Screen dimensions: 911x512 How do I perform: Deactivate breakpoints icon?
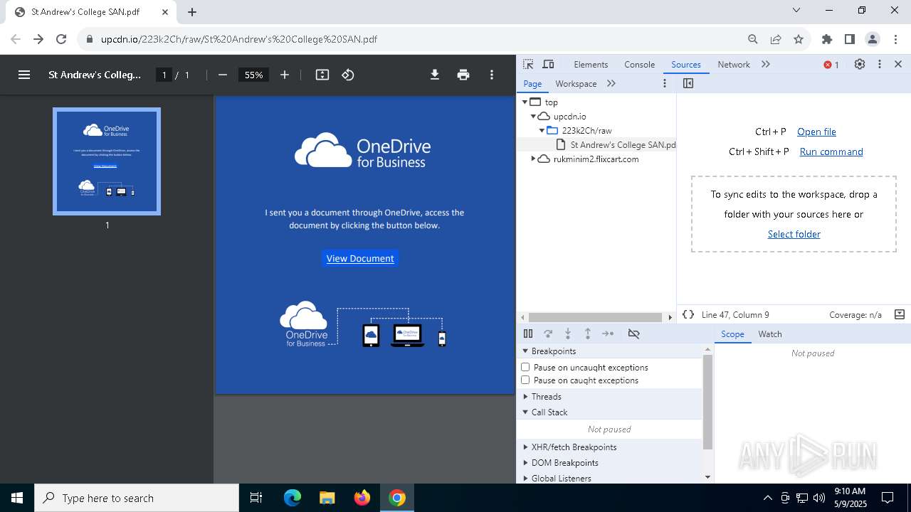634,334
